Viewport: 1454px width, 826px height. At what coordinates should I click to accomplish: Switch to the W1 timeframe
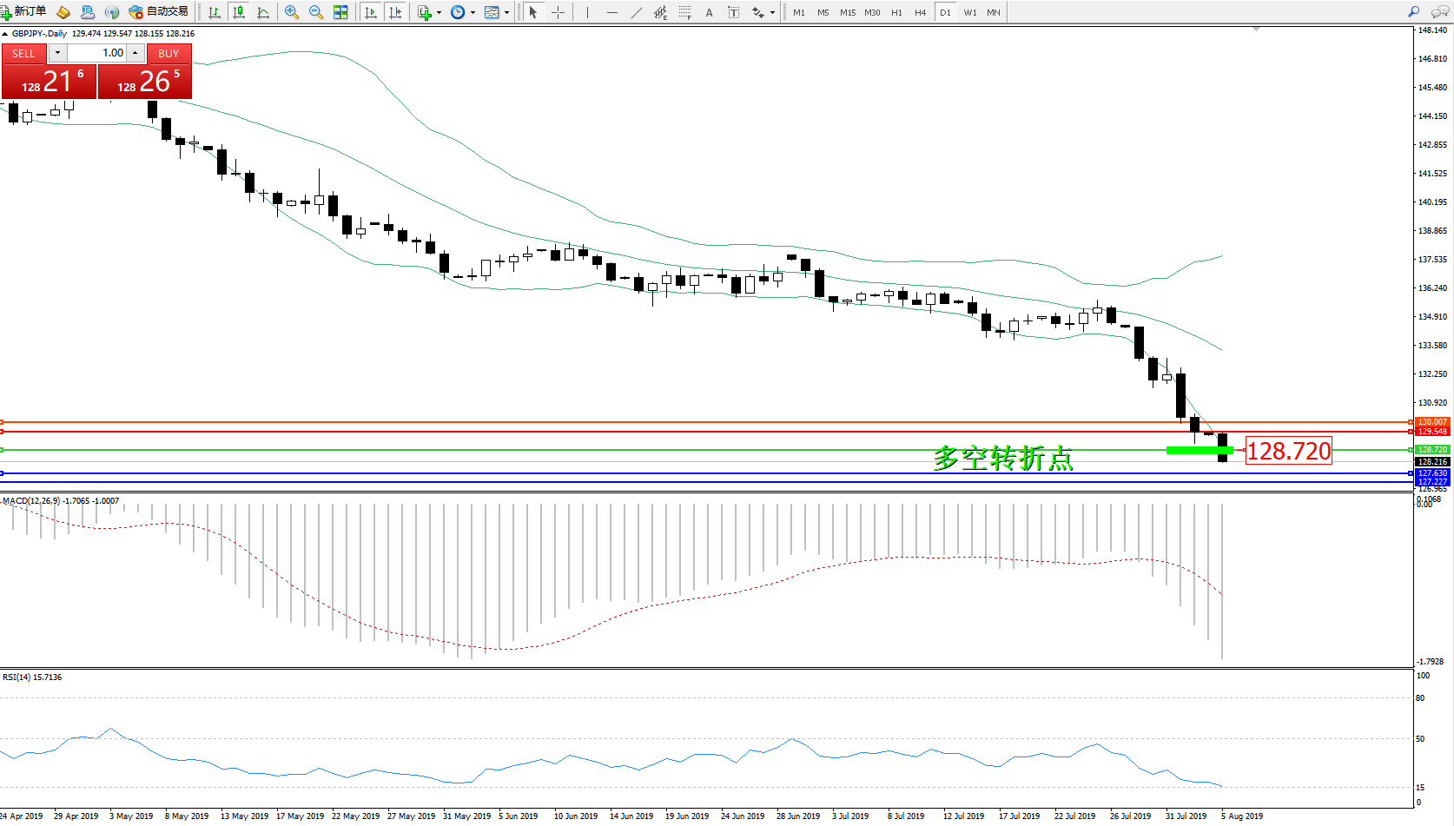click(x=969, y=12)
